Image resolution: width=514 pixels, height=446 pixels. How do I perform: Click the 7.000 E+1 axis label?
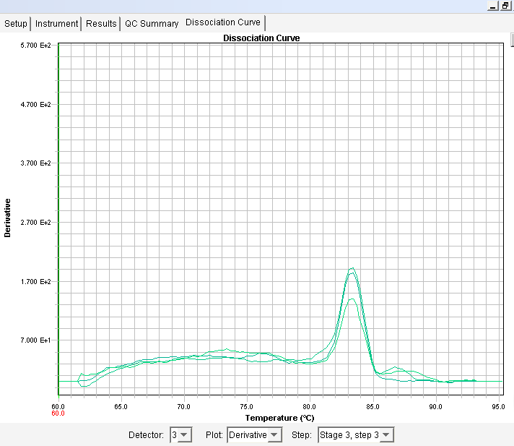pyautogui.click(x=35, y=340)
